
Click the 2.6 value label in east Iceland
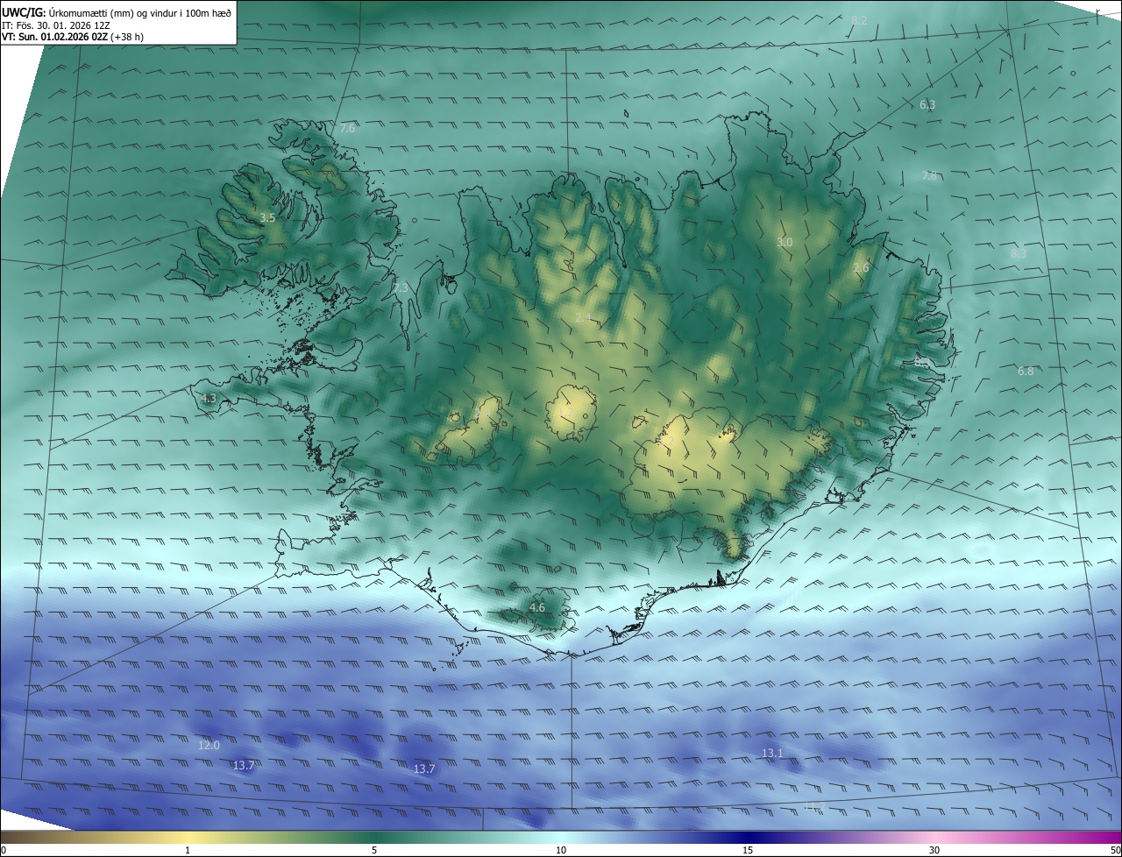[861, 268]
